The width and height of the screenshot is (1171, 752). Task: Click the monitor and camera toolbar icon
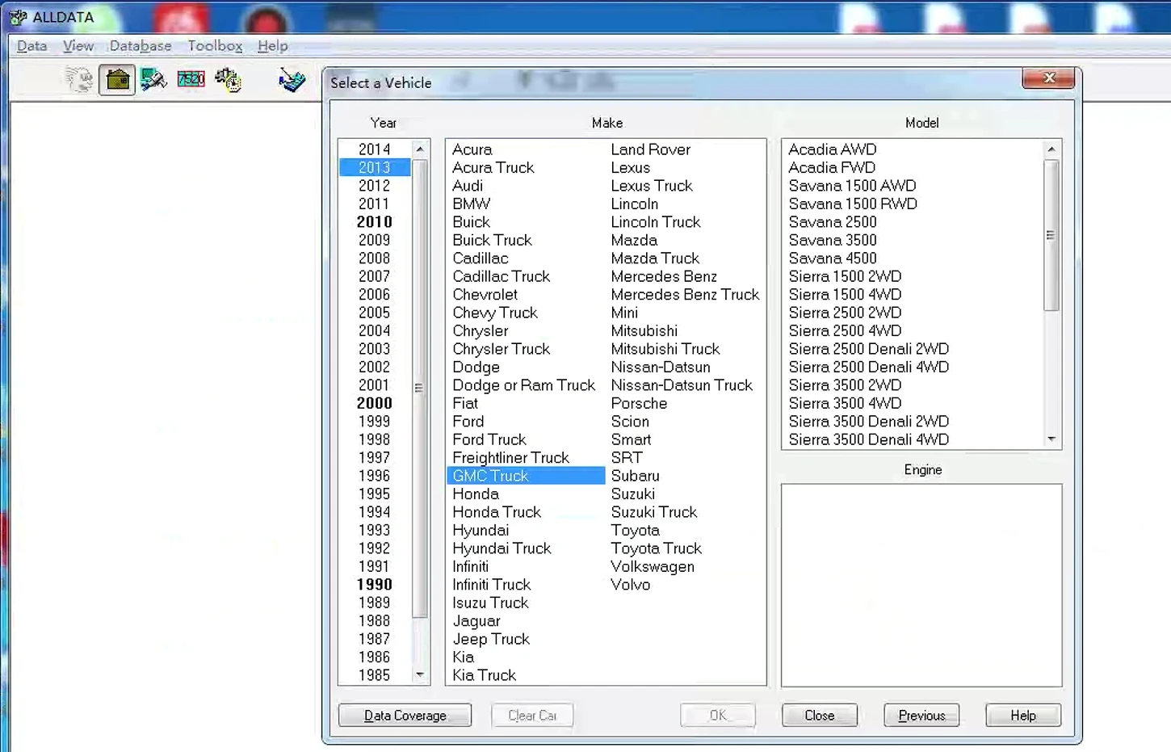153,79
